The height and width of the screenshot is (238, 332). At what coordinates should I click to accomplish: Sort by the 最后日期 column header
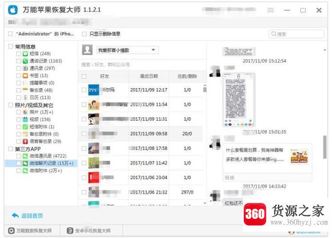pyautogui.click(x=149, y=76)
